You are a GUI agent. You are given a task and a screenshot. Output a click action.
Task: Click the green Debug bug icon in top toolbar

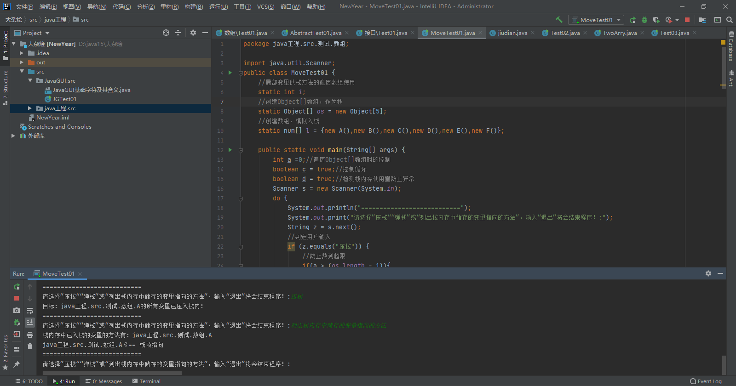click(644, 20)
